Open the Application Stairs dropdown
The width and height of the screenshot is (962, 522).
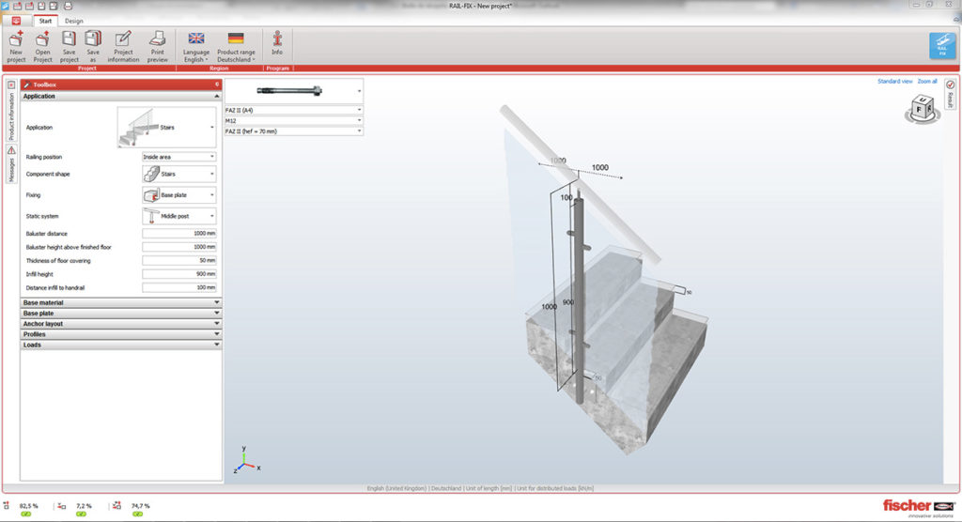(167, 128)
